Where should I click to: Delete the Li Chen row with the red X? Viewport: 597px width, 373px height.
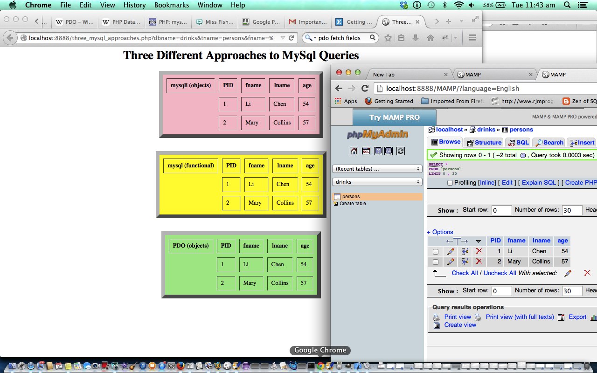coord(479,251)
